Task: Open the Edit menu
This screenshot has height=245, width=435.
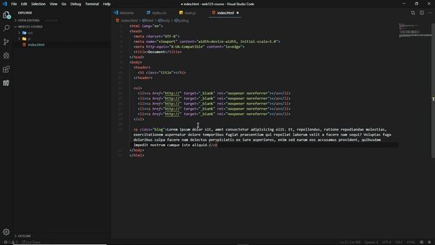Action: (x=24, y=4)
